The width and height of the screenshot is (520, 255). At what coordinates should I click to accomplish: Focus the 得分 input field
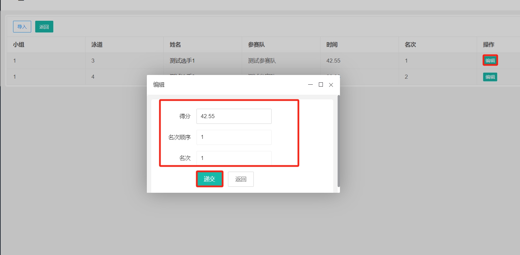pyautogui.click(x=234, y=116)
